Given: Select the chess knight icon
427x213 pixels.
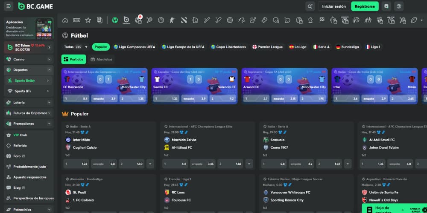Looking at the screenshot, I should [310, 20].
